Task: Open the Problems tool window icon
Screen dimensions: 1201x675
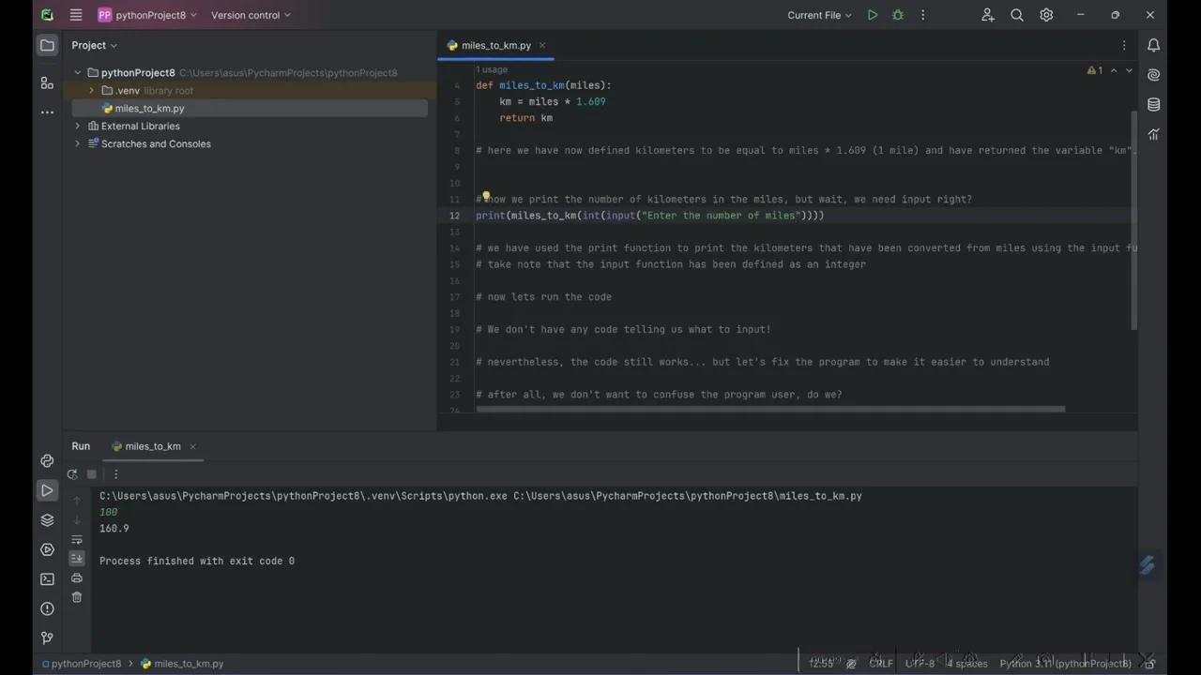Action: coord(47,608)
